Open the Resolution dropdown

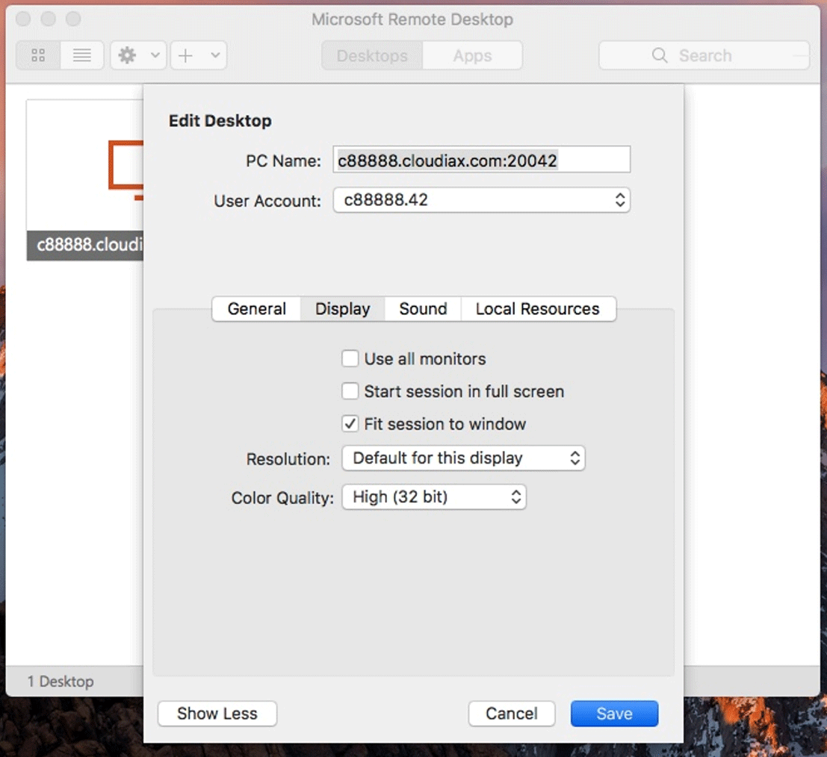464,458
